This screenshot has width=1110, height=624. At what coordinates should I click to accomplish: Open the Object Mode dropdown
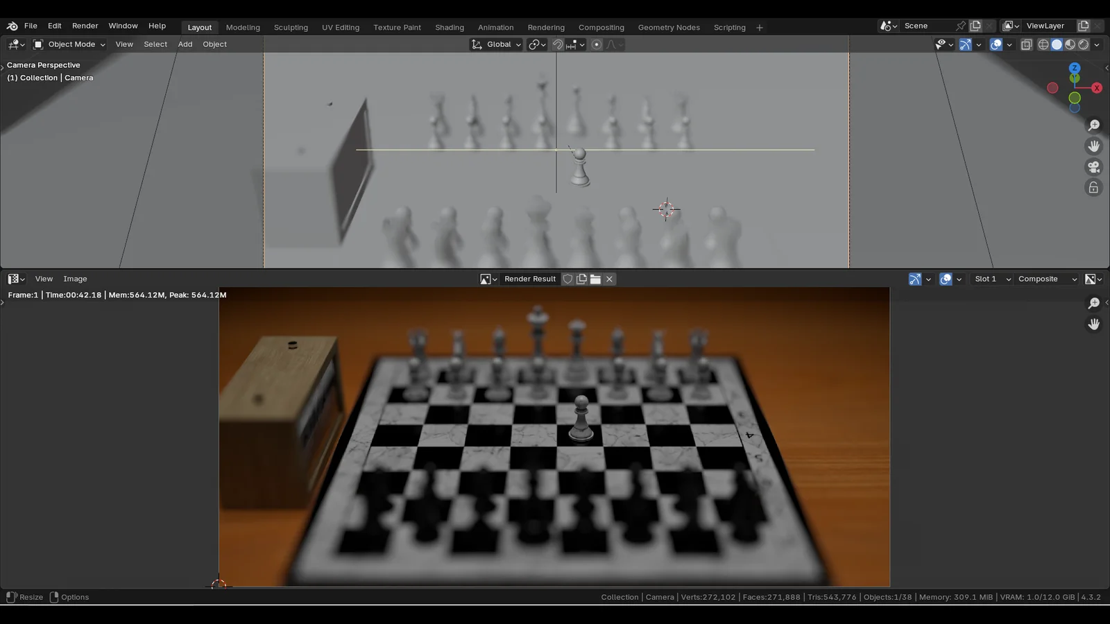[69, 44]
